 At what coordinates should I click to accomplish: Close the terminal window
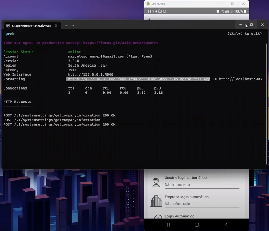coord(263,25)
